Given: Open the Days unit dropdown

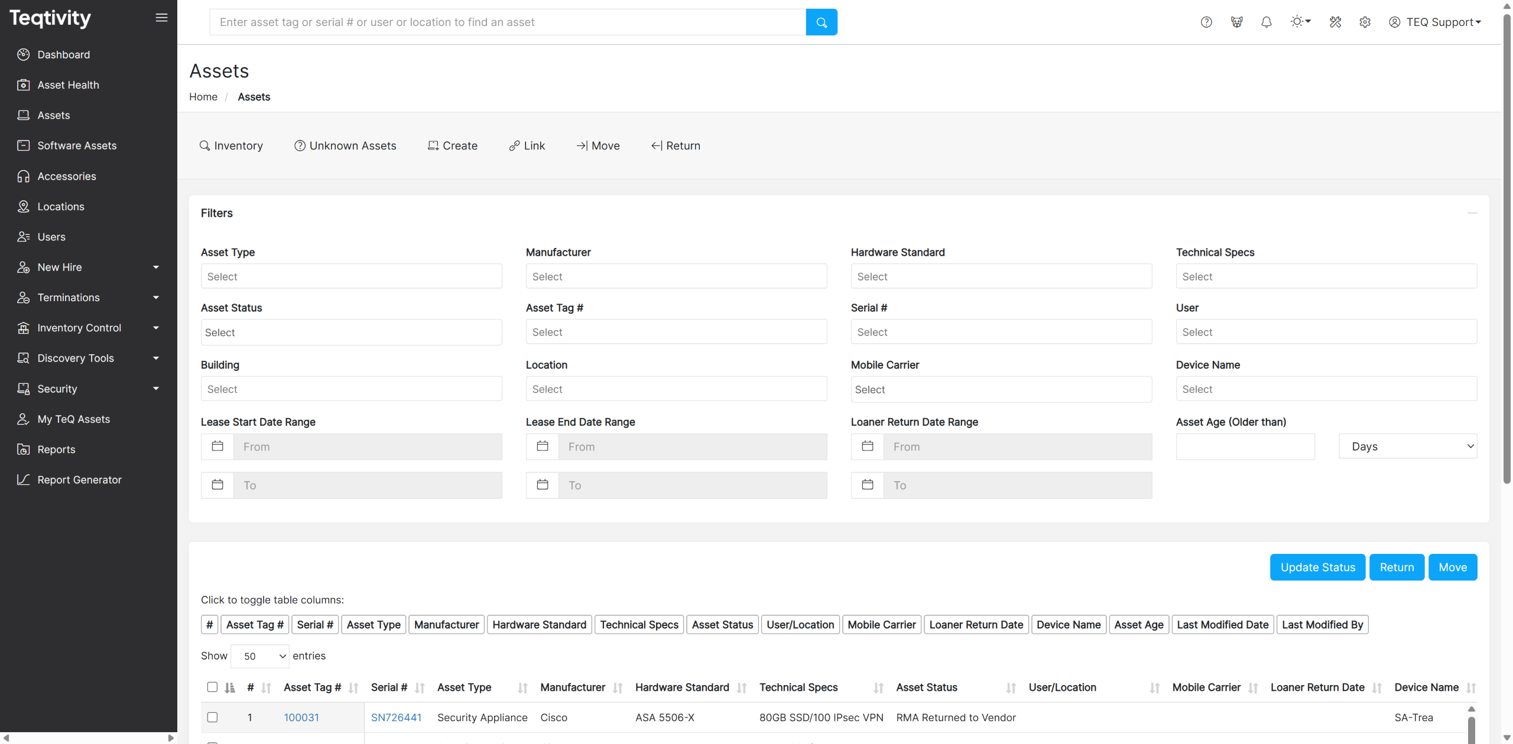Looking at the screenshot, I should pyautogui.click(x=1407, y=446).
